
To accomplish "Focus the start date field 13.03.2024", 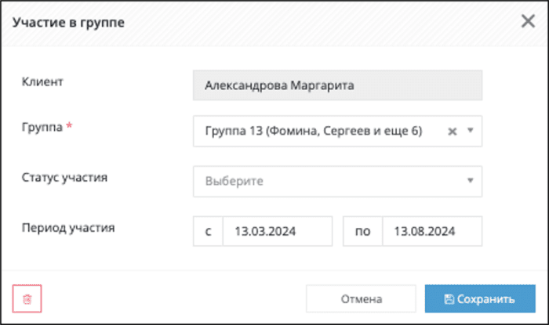I will (278, 231).
